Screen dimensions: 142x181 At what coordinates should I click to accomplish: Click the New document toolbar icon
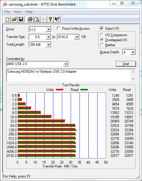click(x=7, y=19)
